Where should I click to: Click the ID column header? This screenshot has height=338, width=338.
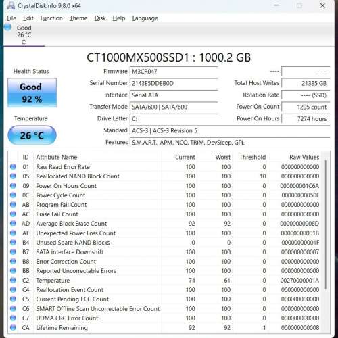tap(26, 157)
